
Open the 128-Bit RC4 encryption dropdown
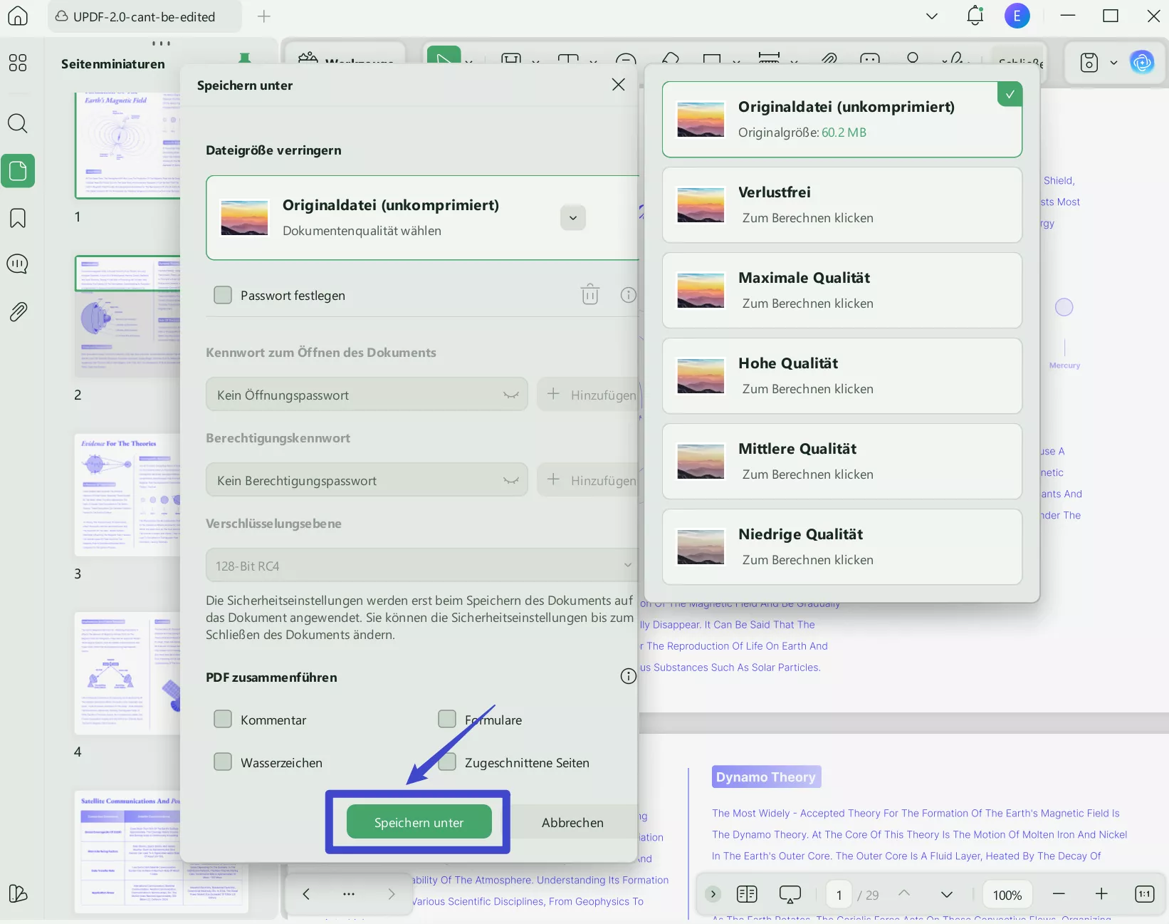tap(421, 566)
